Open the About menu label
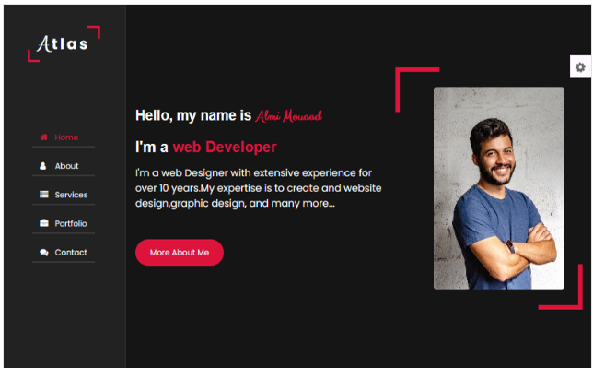593x368 pixels. 66,166
